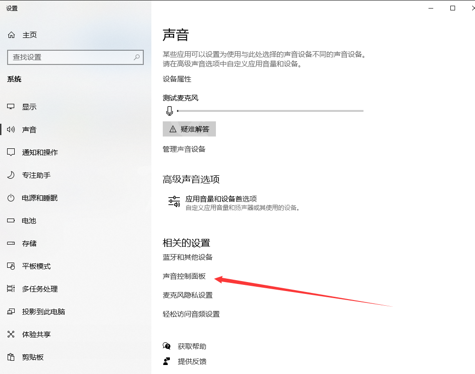This screenshot has width=475, height=374.
Task: Click the moon icon beside 专注助手
Action: pos(11,175)
